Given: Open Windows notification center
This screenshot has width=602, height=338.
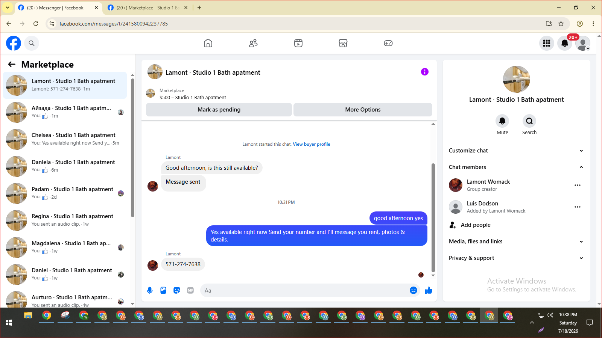Looking at the screenshot, I should pos(590,323).
